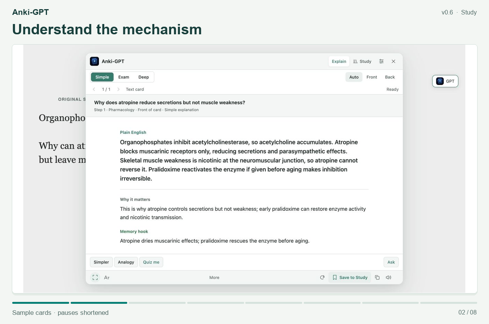Click the 'v0.6 · Study' version label
This screenshot has height=324, width=489.
point(459,12)
